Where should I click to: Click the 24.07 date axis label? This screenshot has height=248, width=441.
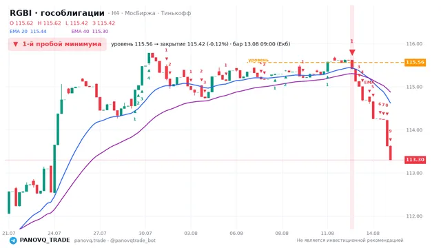click(54, 234)
